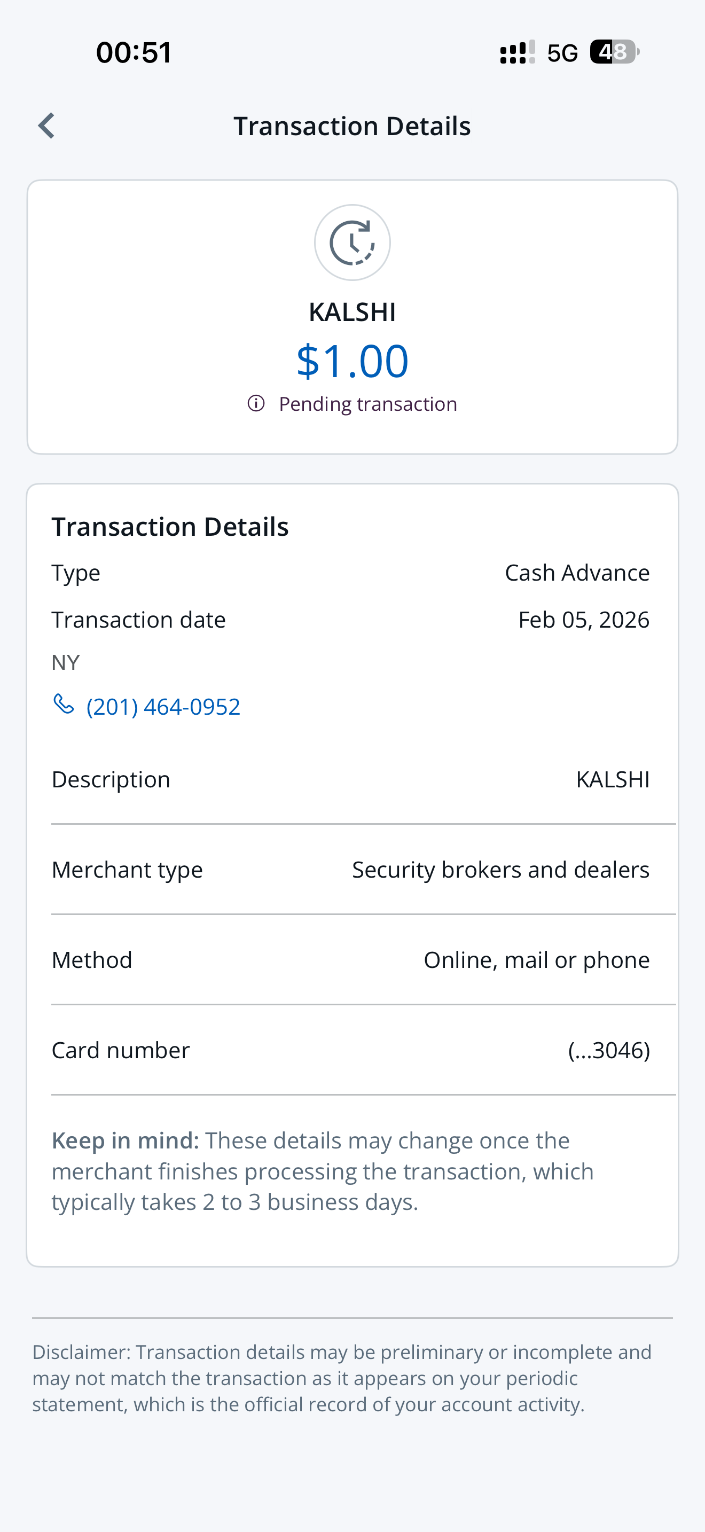Tap the pending clock icon
This screenshot has height=1532, width=705.
[x=352, y=243]
